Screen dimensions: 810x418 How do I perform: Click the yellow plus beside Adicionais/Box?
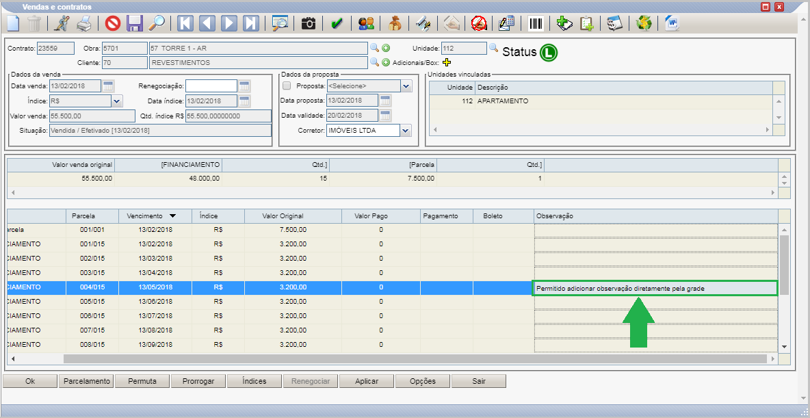pyautogui.click(x=447, y=62)
